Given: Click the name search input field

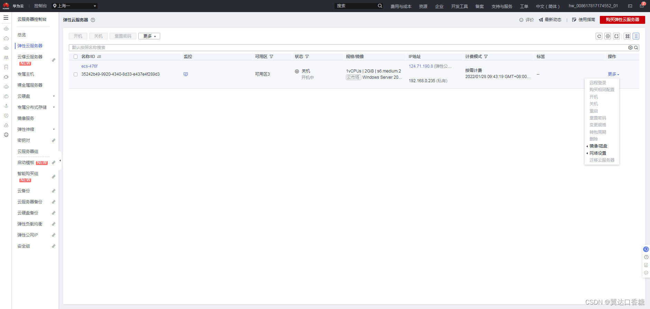Looking at the screenshot, I should (x=348, y=48).
